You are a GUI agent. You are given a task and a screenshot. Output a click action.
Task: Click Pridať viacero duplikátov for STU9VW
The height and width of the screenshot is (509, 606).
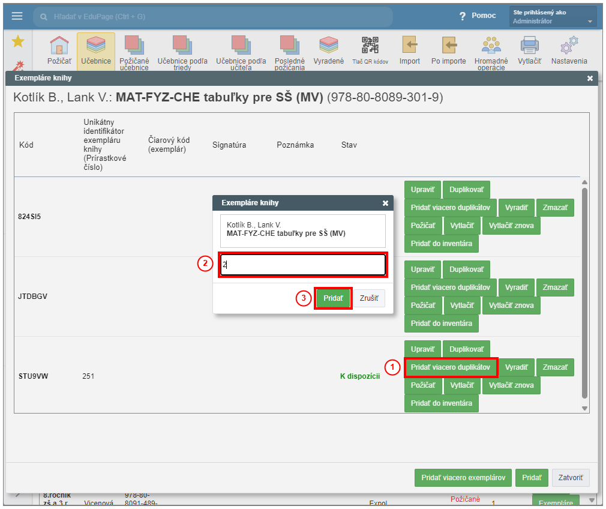pos(451,367)
